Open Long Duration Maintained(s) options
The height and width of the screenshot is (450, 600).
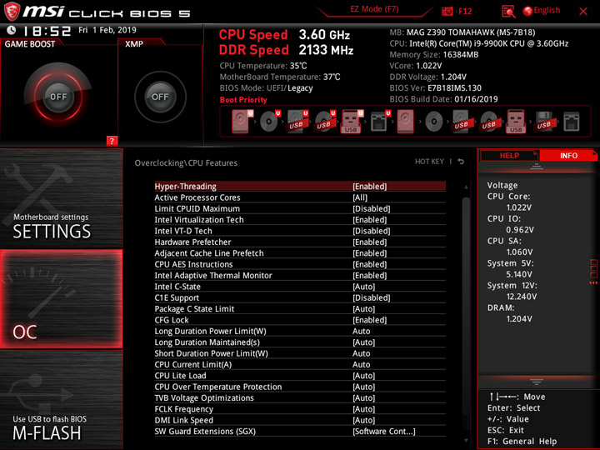click(x=300, y=342)
